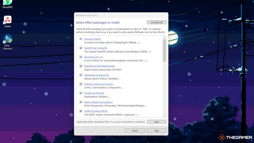Click the Uncheck all button
The height and width of the screenshot is (143, 254).
(156, 22)
